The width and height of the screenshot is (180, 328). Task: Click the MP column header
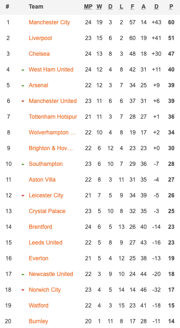point(88,7)
